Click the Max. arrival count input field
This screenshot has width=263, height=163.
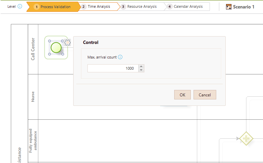coord(113,68)
